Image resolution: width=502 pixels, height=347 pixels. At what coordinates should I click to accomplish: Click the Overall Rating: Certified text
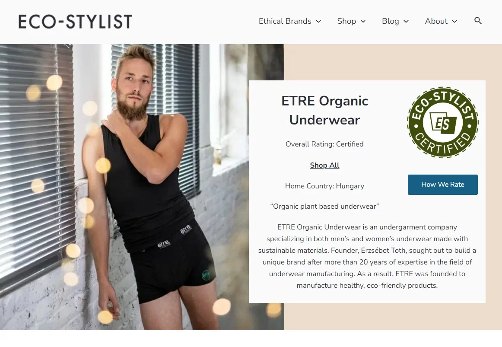(324, 144)
